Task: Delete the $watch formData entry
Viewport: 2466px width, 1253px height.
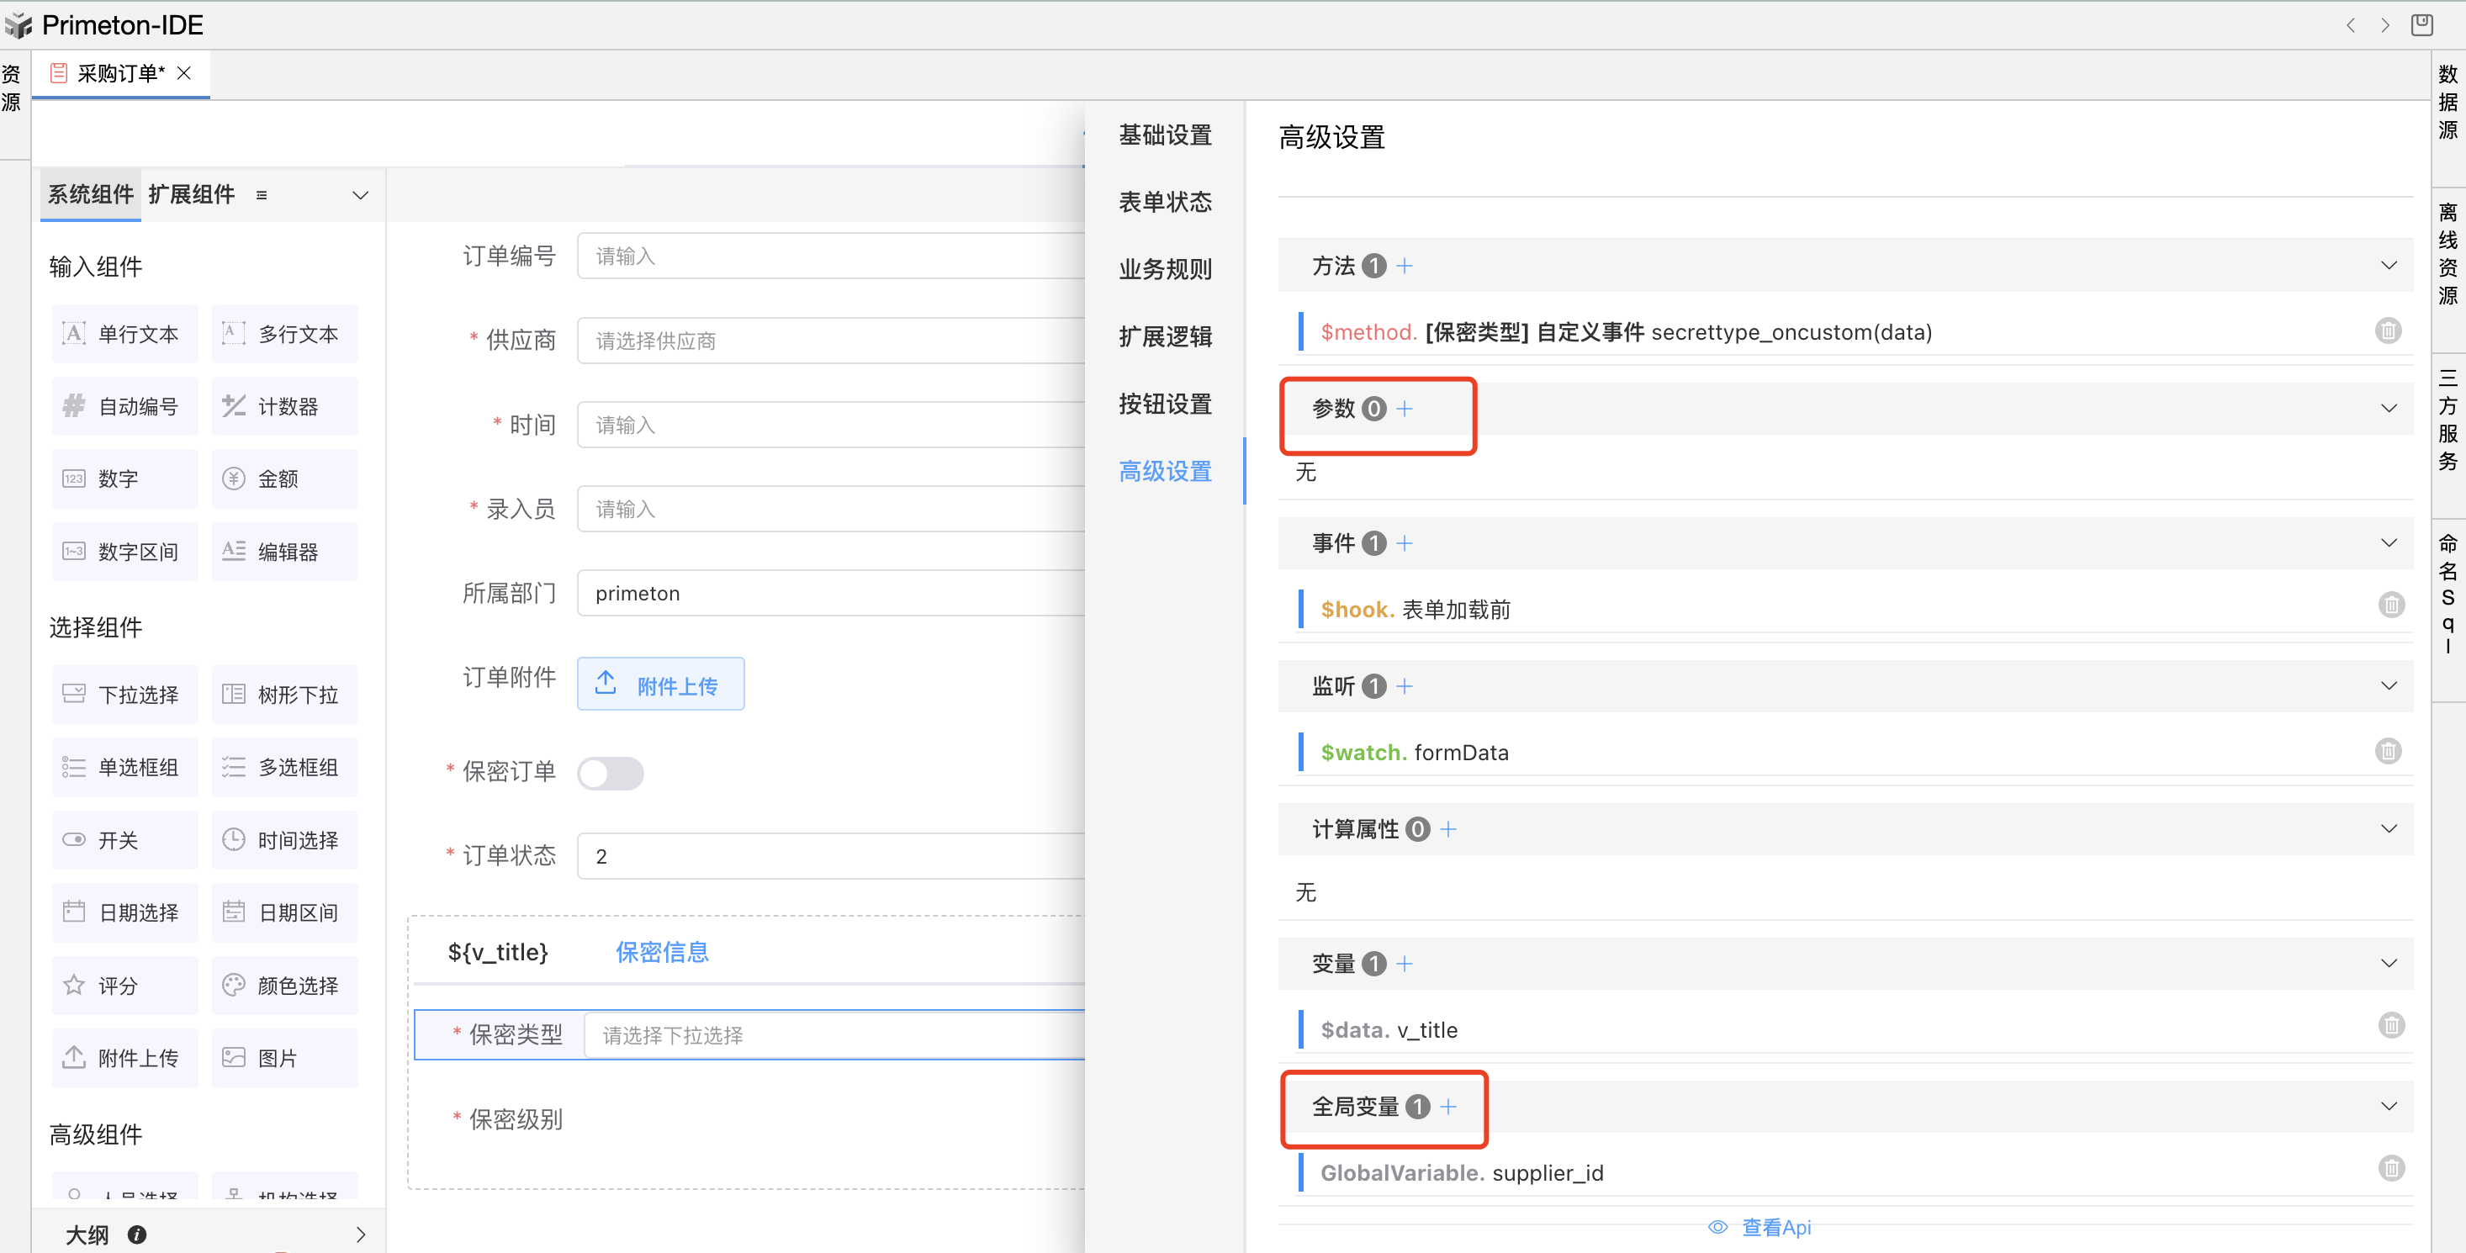Action: [2388, 752]
